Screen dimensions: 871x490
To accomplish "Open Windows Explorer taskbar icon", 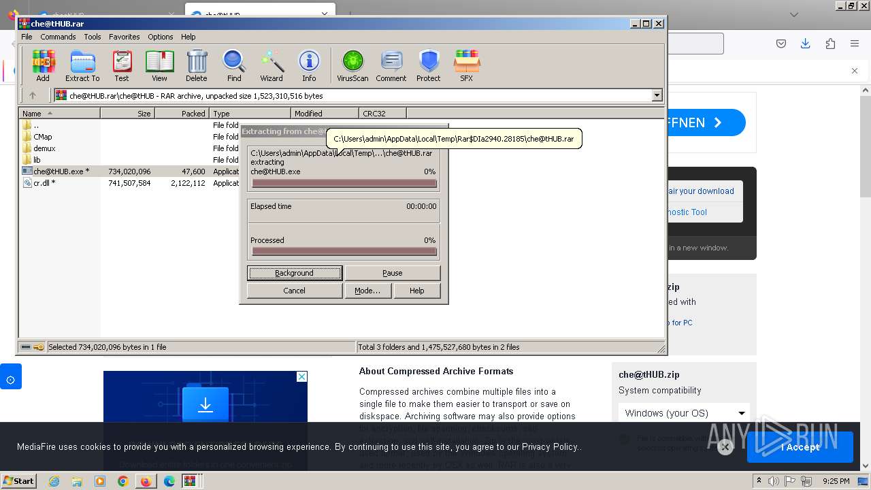I will pyautogui.click(x=77, y=481).
